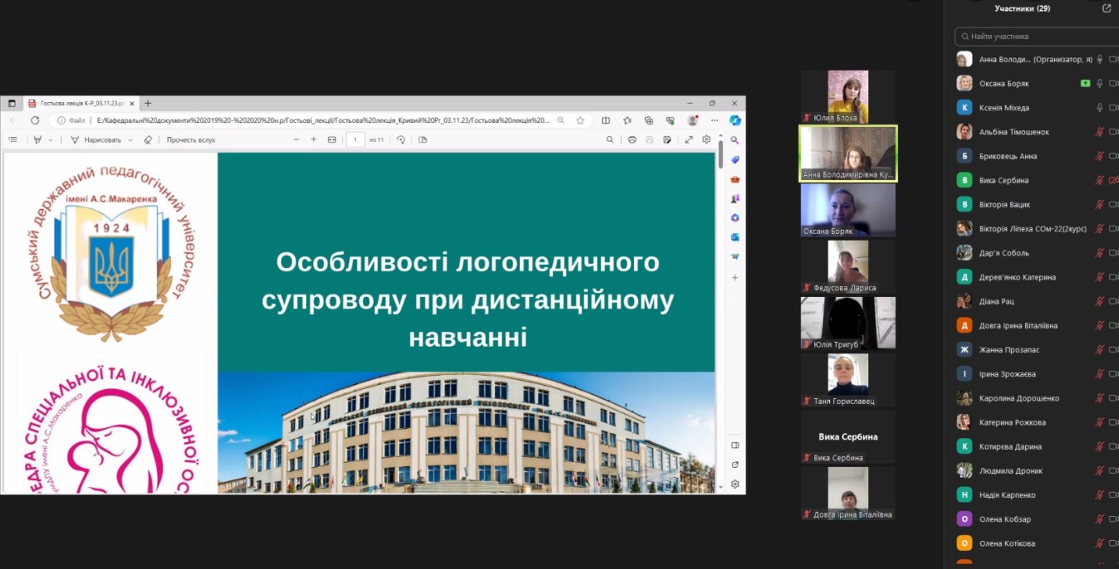
Task: Open Copilot icon in browser toolbar
Action: [735, 120]
